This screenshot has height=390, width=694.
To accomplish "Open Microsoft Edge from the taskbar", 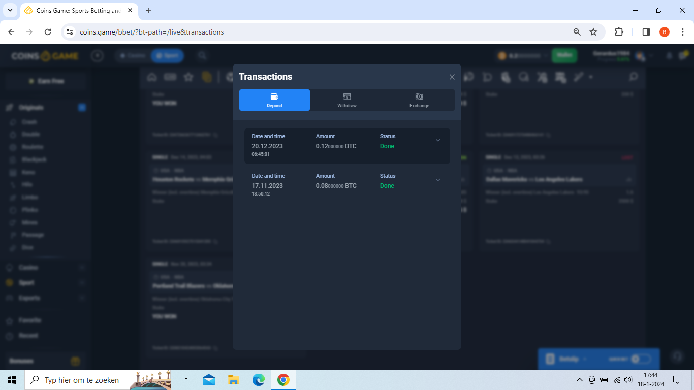I will (x=258, y=380).
